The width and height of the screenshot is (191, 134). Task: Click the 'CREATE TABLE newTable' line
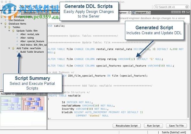click(64, 96)
